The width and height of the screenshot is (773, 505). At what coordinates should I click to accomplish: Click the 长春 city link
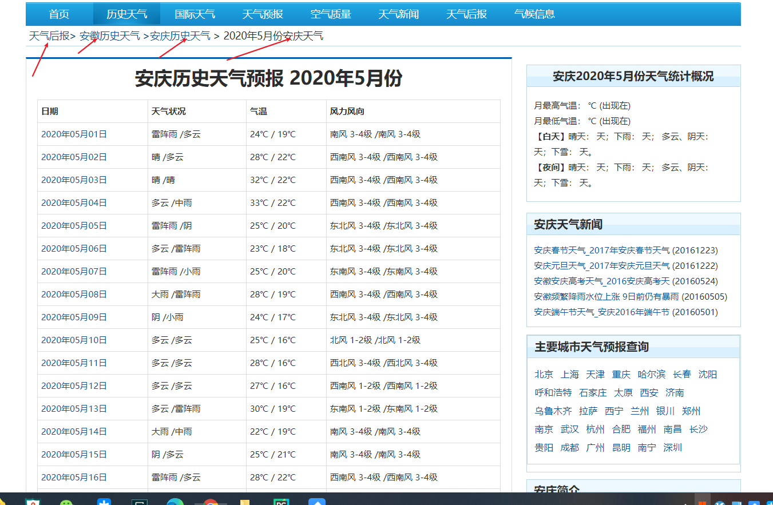[682, 375]
